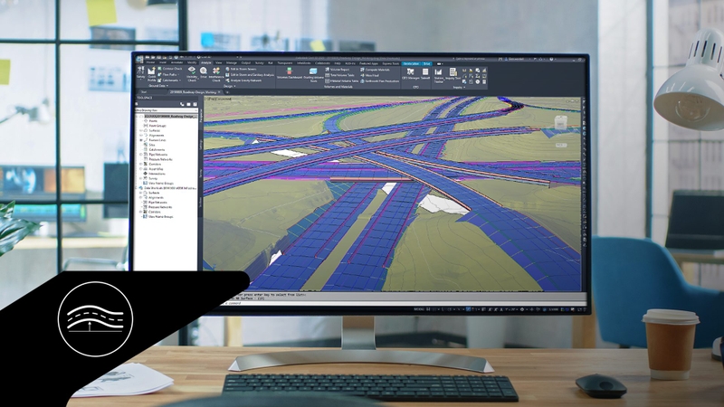Viewport: 724px width, 407px height.
Task: Close the Roadway Design Working tab
Action: pos(219,92)
